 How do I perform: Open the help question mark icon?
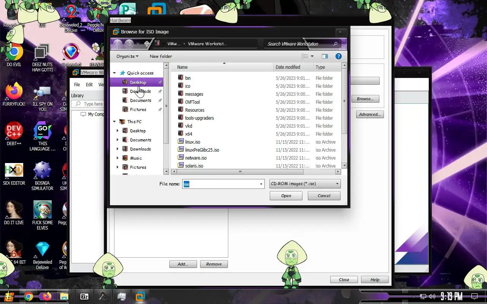coord(338,56)
